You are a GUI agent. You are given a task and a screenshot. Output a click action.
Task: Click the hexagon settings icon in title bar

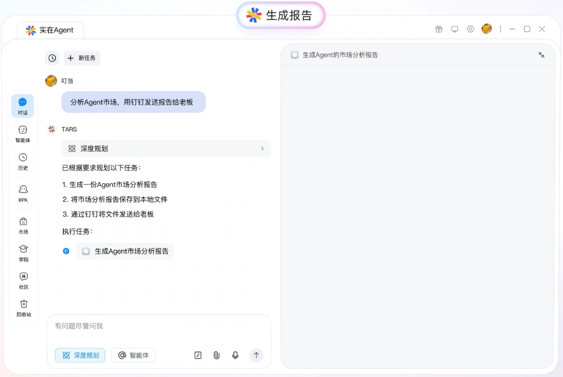click(x=470, y=29)
